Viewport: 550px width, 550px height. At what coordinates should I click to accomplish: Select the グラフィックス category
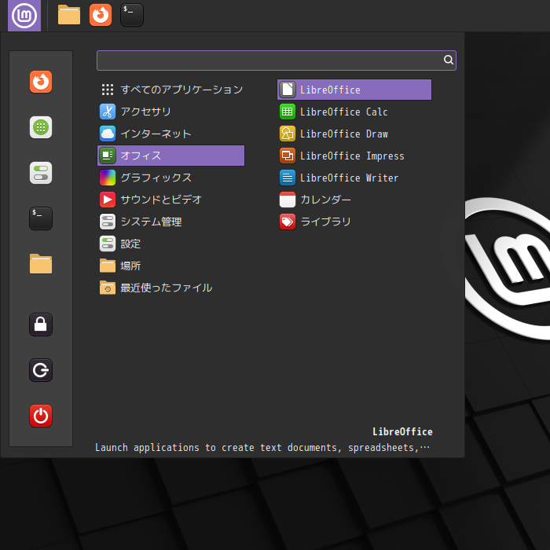(156, 178)
